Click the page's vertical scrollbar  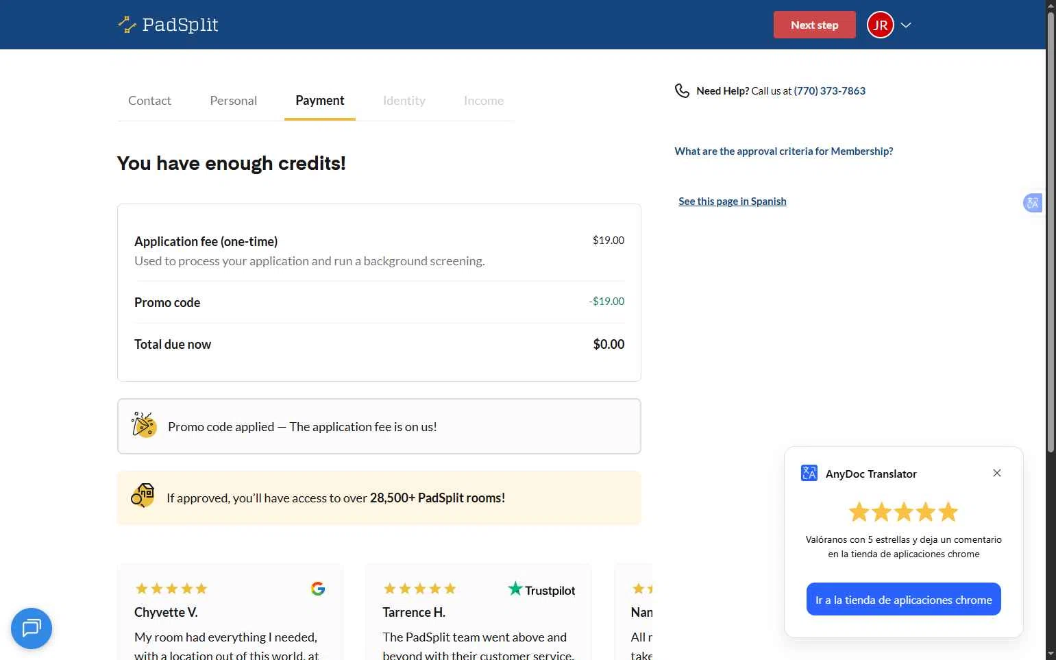1051,233
